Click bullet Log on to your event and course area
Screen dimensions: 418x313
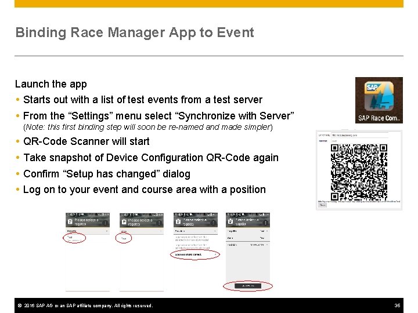[144, 190]
